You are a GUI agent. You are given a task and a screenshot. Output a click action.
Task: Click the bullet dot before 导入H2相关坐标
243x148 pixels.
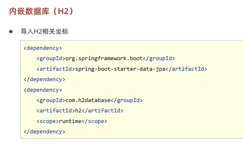11,32
